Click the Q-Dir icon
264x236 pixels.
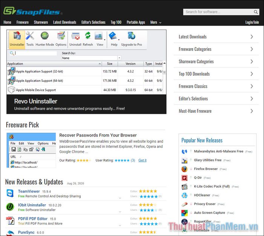click(x=184, y=178)
